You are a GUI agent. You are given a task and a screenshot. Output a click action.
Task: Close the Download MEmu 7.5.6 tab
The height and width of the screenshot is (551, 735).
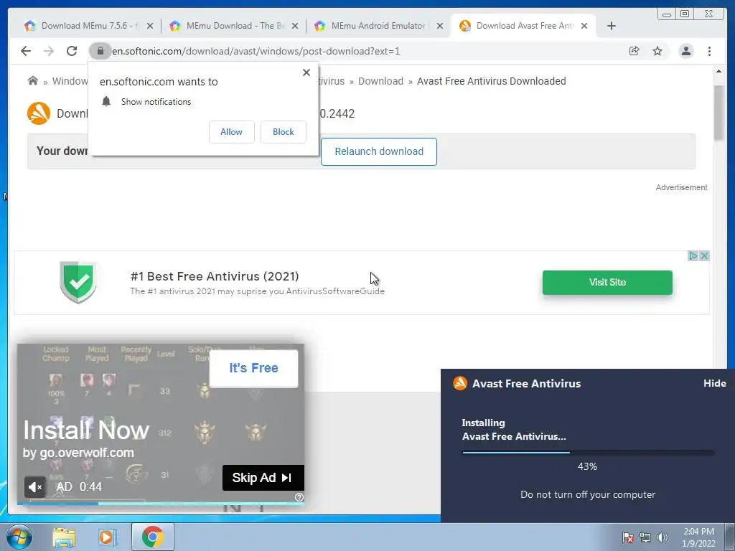(150, 26)
